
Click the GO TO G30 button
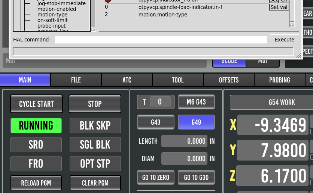[x=196, y=177]
